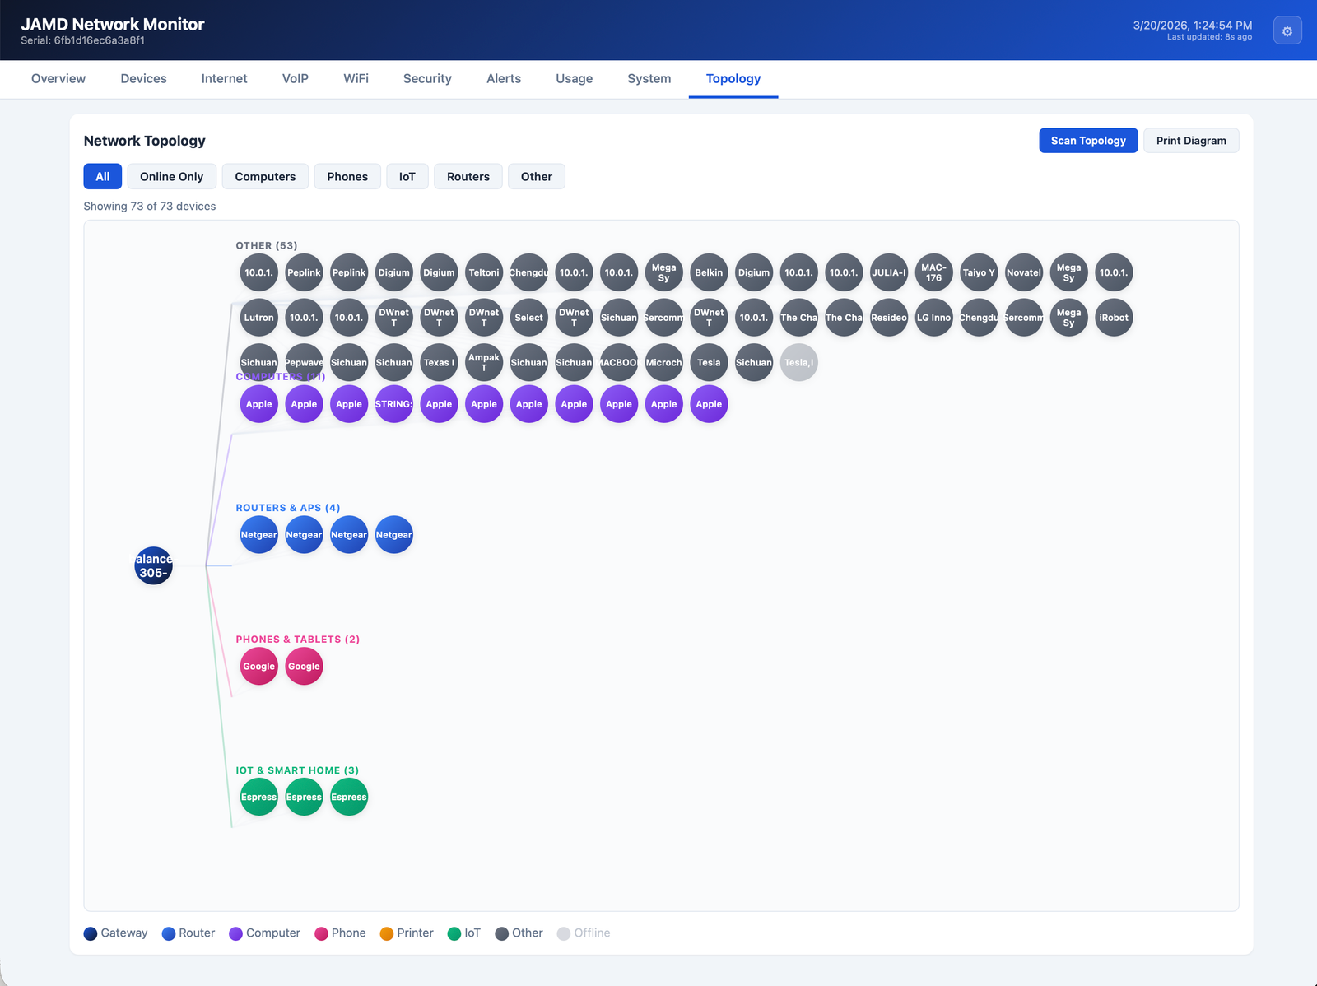Click the MACBOOK device node
Image resolution: width=1317 pixels, height=986 pixels.
point(619,362)
